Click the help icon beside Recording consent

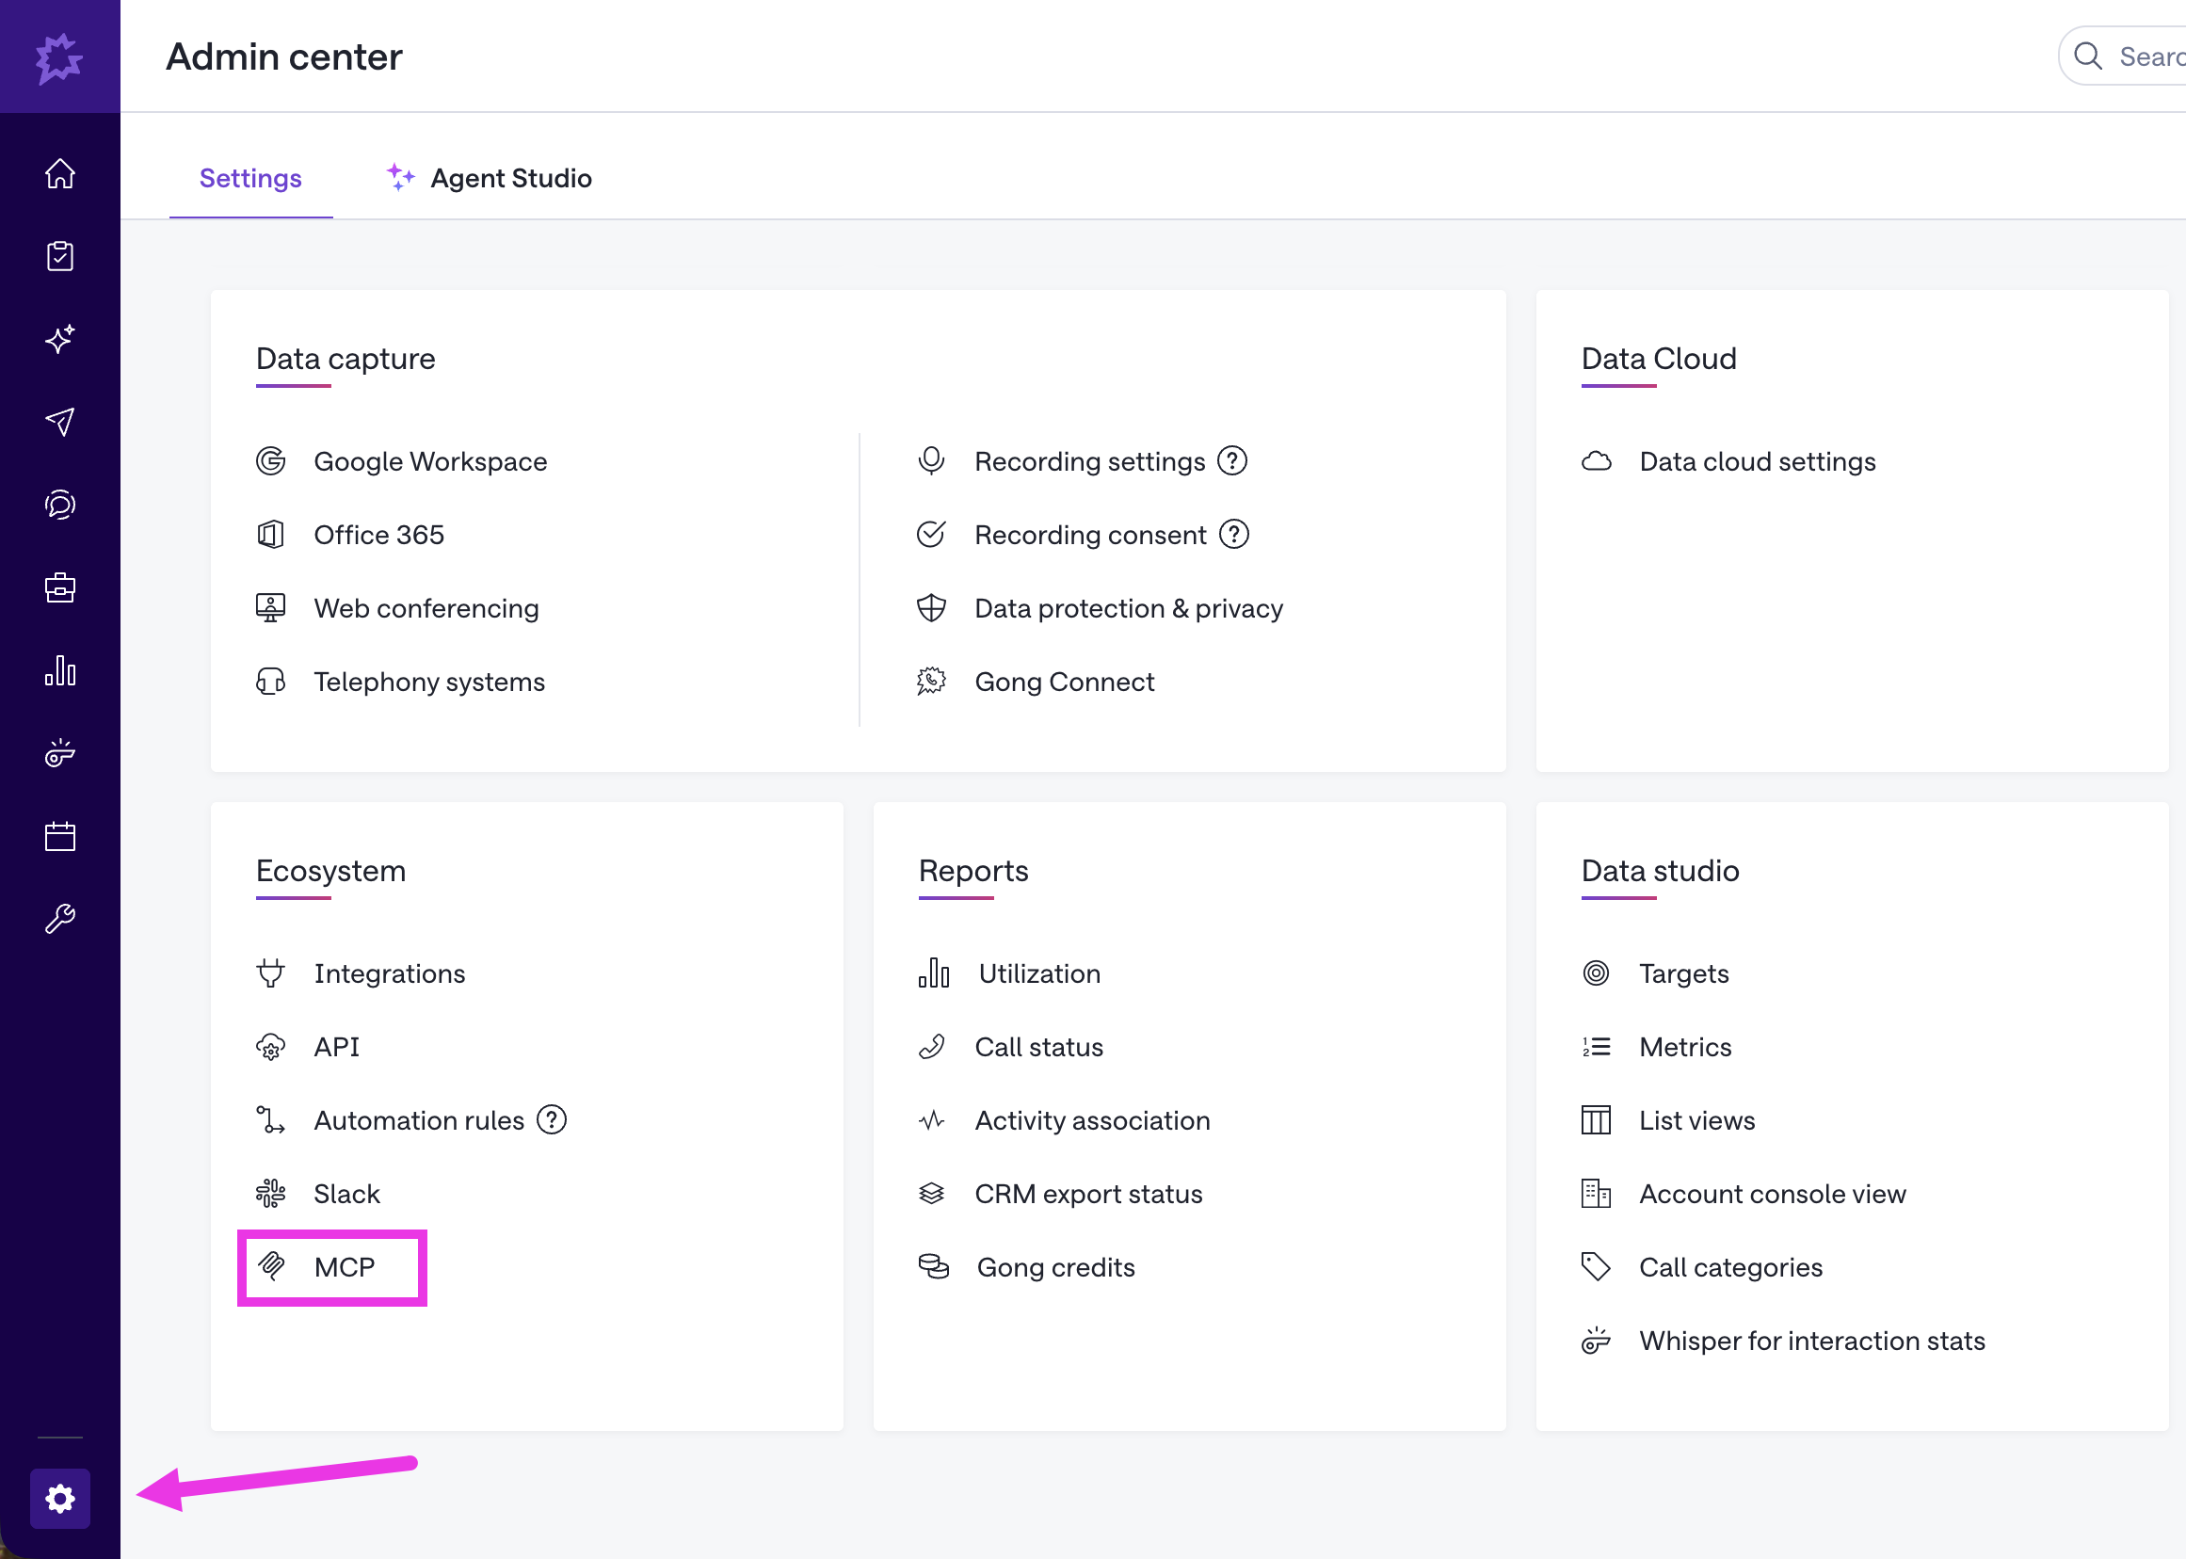coord(1233,534)
